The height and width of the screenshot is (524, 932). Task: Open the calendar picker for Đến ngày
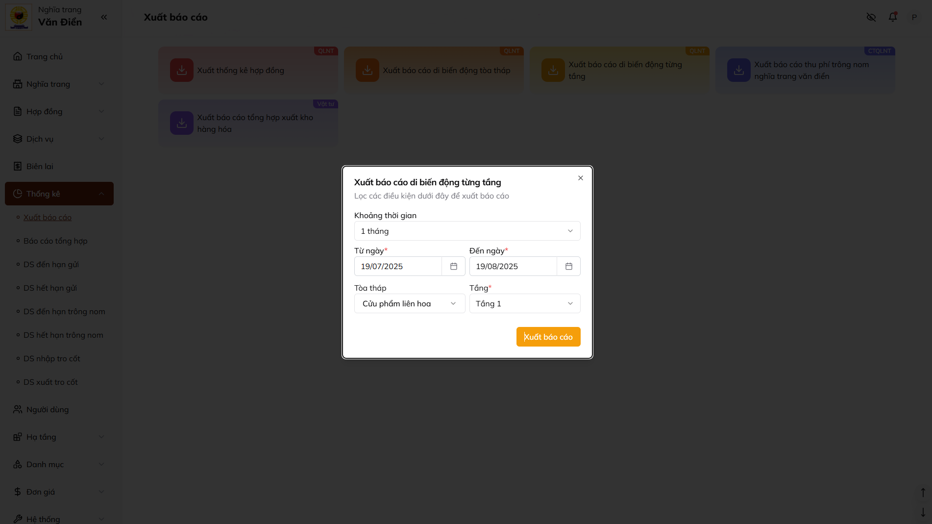click(568, 266)
